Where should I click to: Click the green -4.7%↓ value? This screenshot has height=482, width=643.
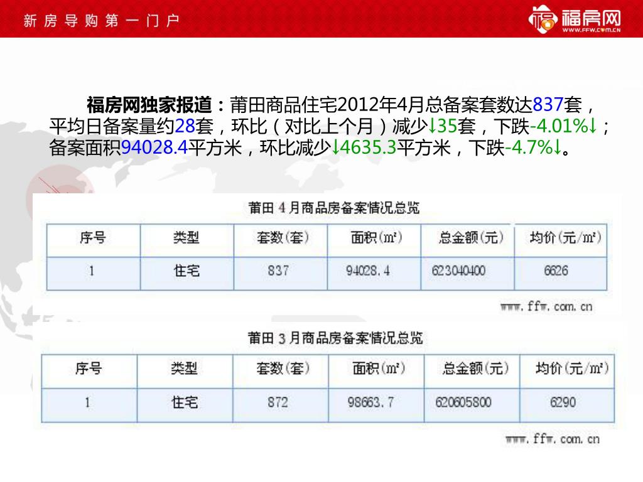click(534, 147)
